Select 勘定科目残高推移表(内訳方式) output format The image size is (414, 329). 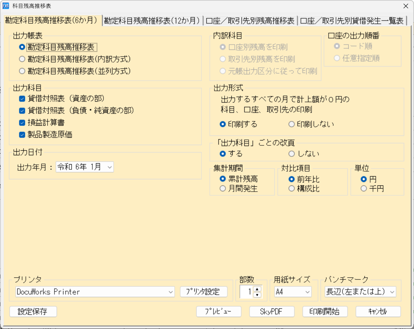[22, 59]
